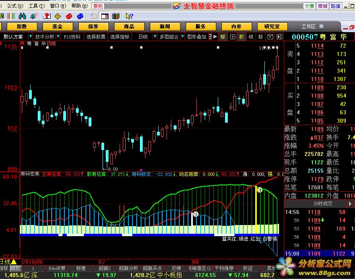
Task: Click the 服务 yellow button
Action: [x=201, y=27]
